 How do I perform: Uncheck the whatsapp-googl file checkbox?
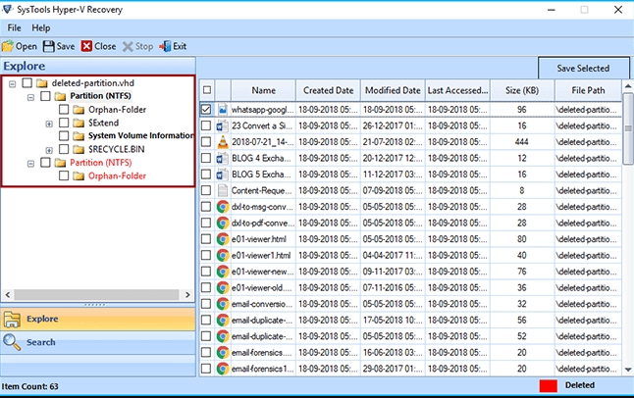click(x=206, y=110)
